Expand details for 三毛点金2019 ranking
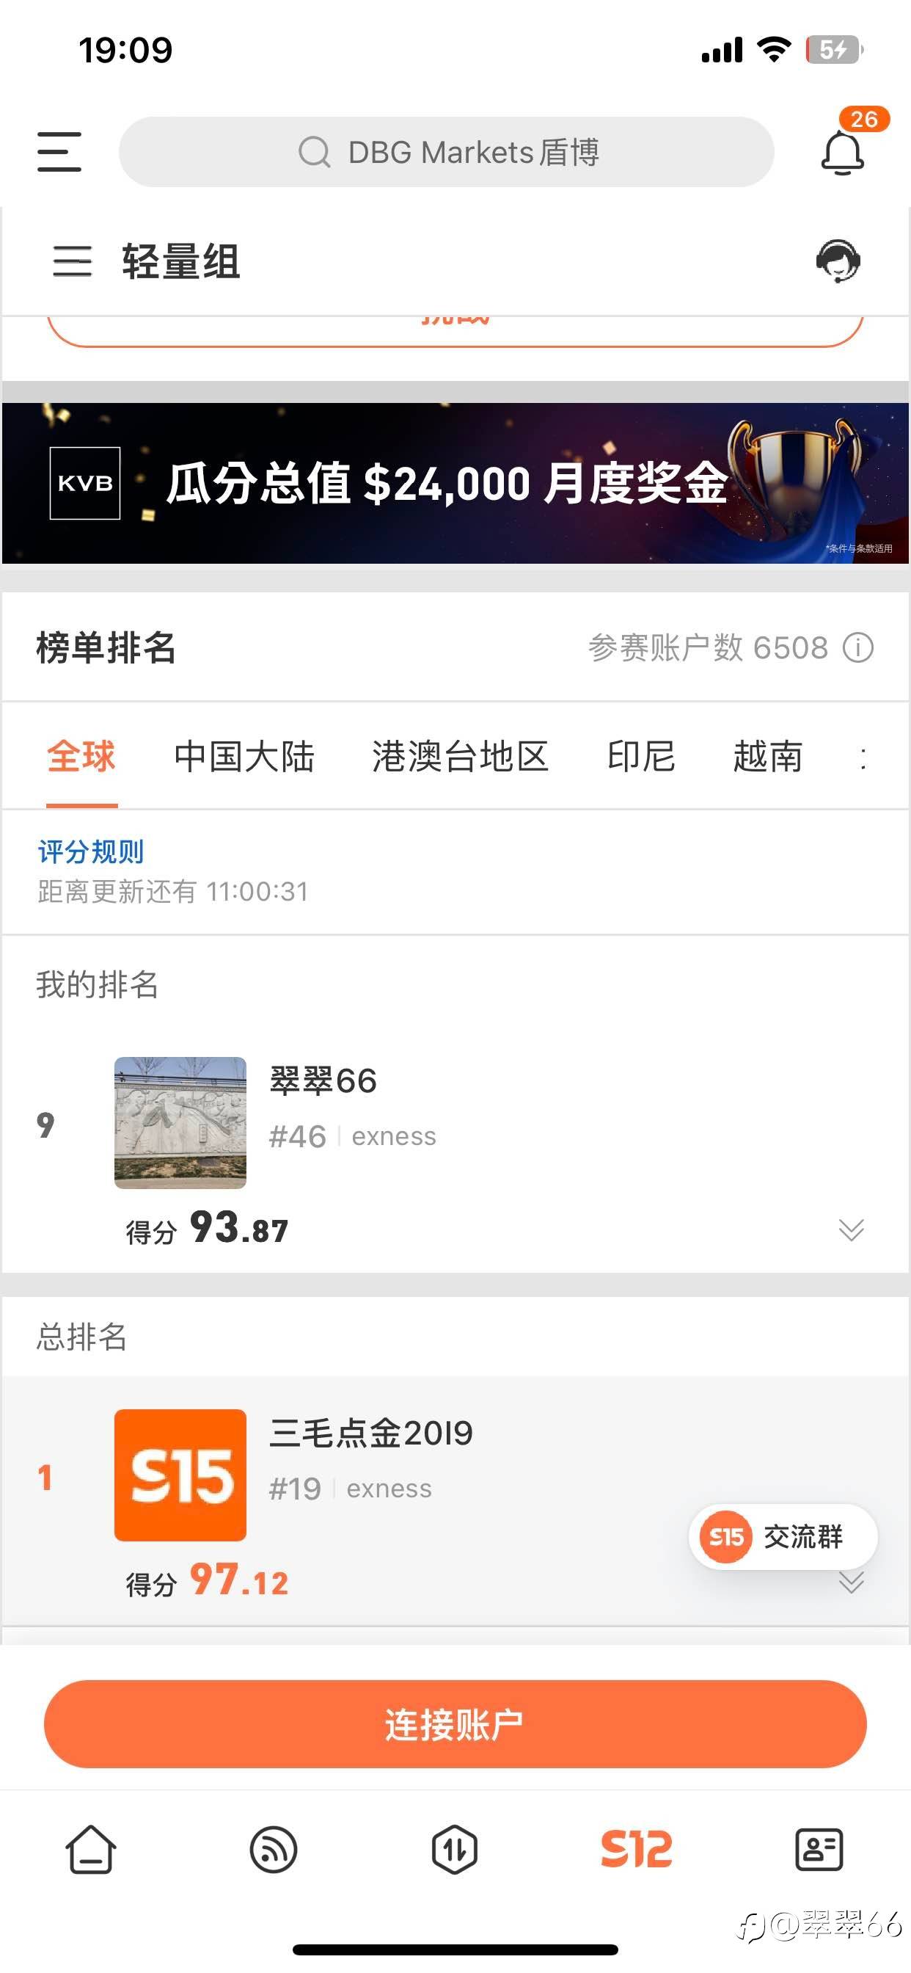The height and width of the screenshot is (1973, 911). coord(851,1584)
